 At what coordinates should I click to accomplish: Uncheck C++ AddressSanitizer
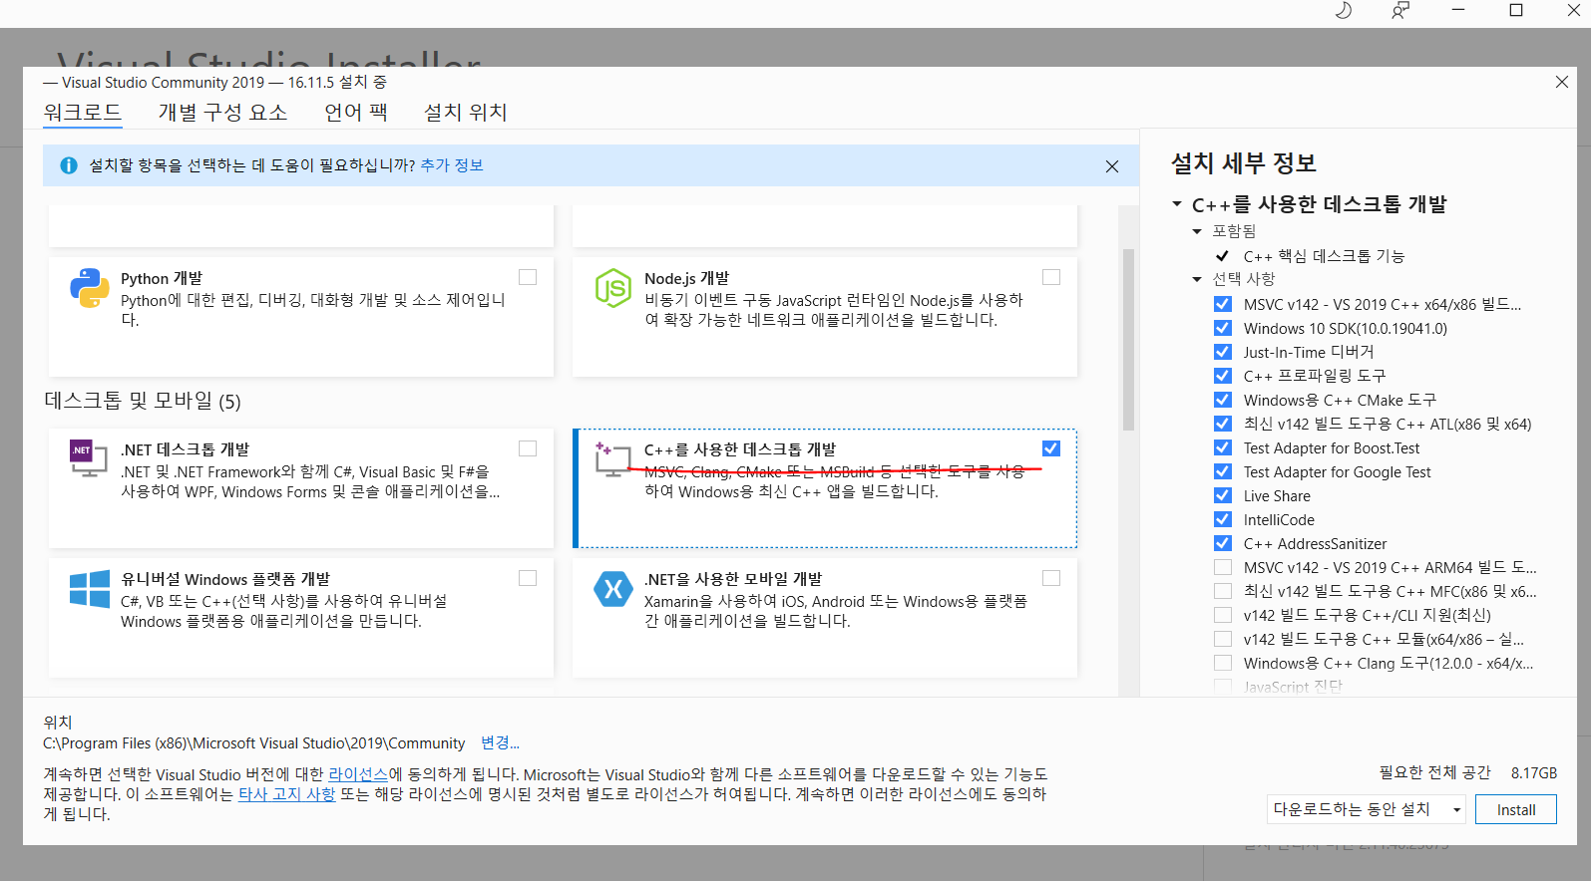tap(1223, 543)
